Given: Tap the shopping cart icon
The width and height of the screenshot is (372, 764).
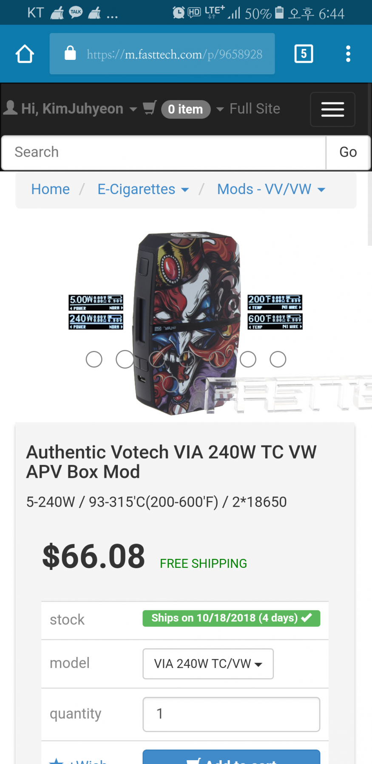Looking at the screenshot, I should click(x=150, y=108).
